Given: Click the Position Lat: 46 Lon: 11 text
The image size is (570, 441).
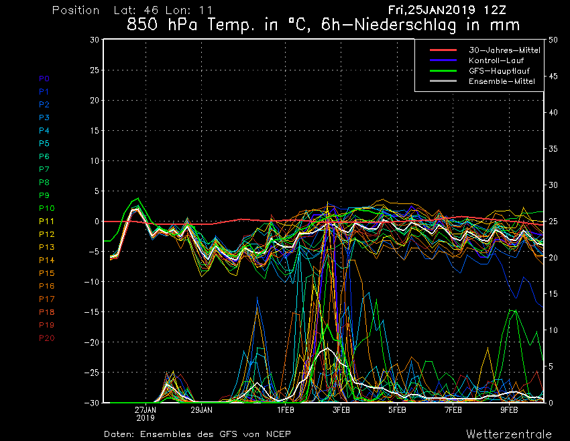Looking at the screenshot, I should pyautogui.click(x=132, y=10).
